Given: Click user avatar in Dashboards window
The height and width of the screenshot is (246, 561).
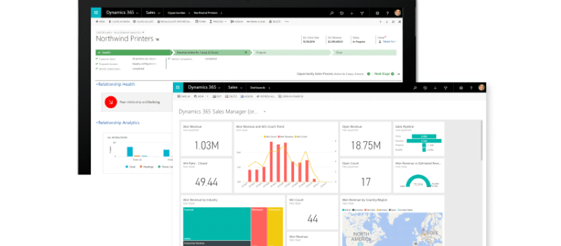Looking at the screenshot, I should [x=481, y=87].
